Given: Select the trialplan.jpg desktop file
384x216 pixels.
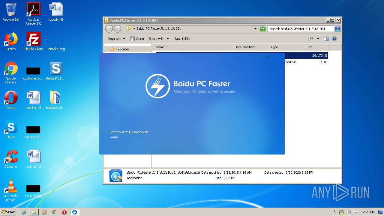Looking at the screenshot, I should (x=33, y=191).
